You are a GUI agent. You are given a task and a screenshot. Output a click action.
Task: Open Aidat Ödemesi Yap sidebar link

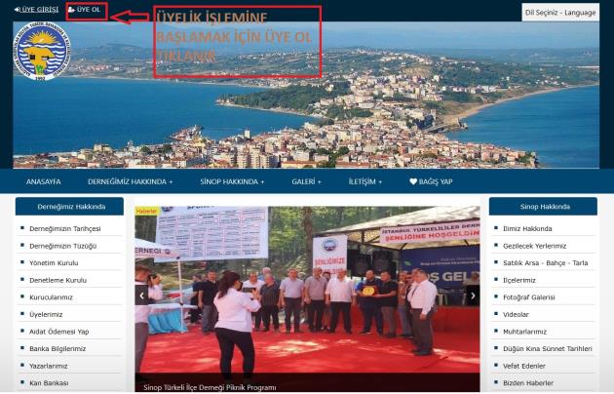(63, 332)
